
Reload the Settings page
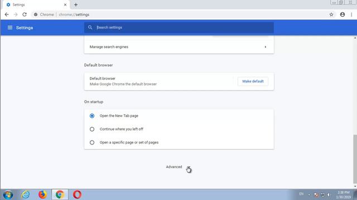click(x=25, y=14)
